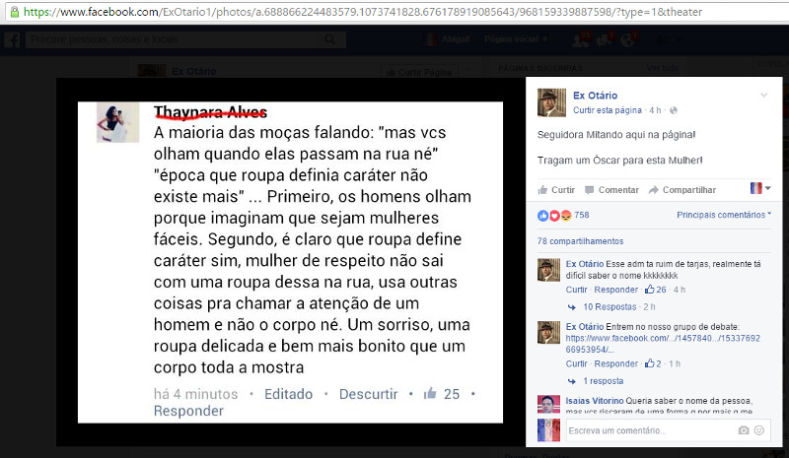The image size is (789, 458).
Task: Open the Principais comentários dropdown
Action: tap(724, 215)
